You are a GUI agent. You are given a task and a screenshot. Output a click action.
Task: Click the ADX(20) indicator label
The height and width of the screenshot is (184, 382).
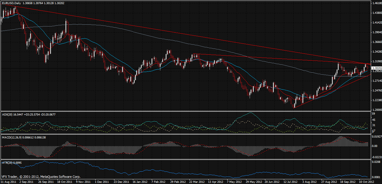click(x=8, y=114)
